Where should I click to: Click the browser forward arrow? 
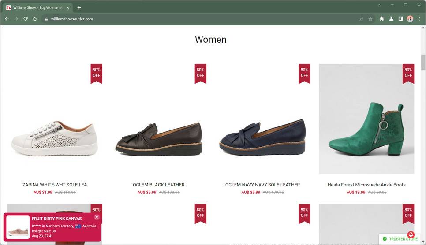(16, 19)
